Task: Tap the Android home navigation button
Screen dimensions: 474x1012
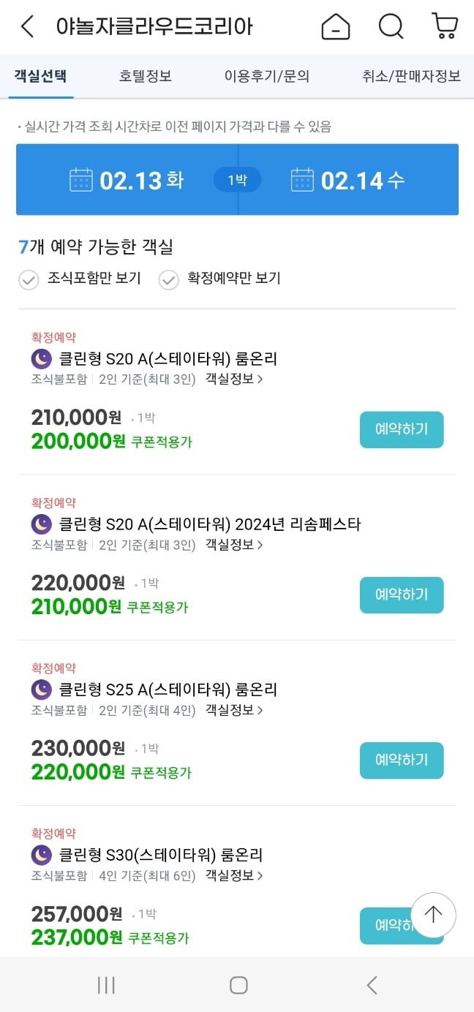Action: (x=238, y=985)
